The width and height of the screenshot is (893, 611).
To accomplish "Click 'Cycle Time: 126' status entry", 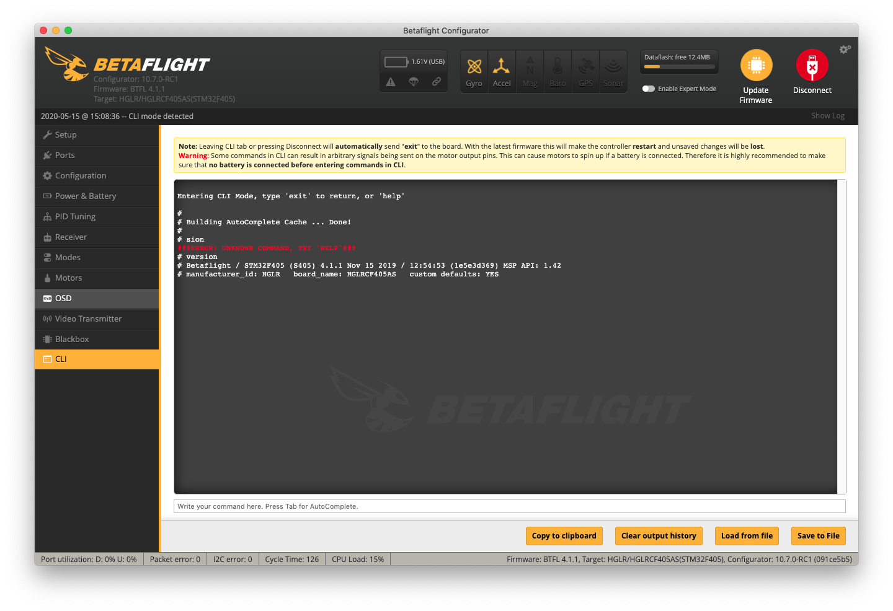I will point(292,559).
